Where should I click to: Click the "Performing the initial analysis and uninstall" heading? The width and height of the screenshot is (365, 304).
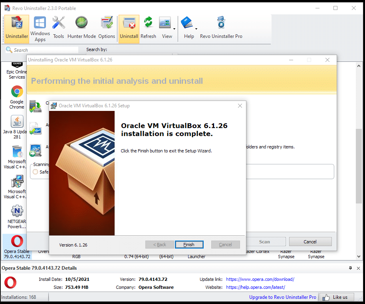(117, 81)
